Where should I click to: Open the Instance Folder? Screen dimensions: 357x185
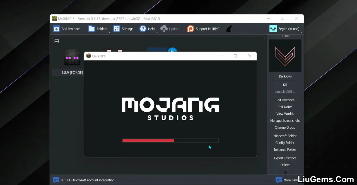tap(285, 149)
